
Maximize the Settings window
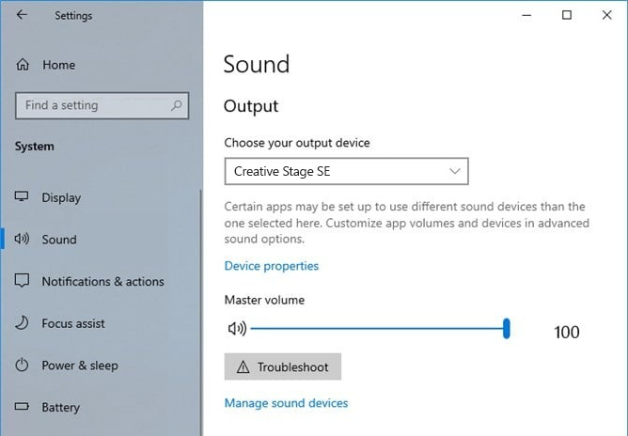(x=567, y=15)
